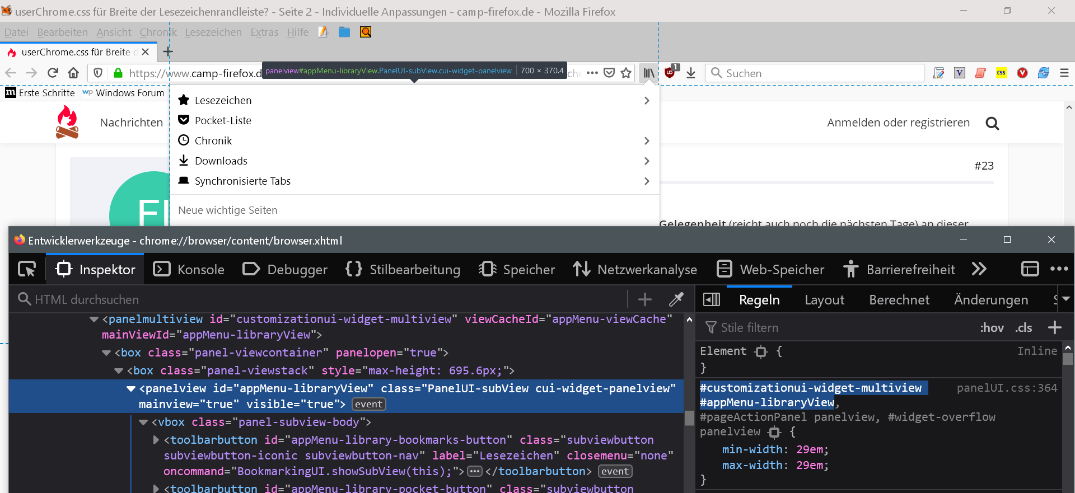Click Anmelden oder registrieren link
1075x493 pixels.
898,123
